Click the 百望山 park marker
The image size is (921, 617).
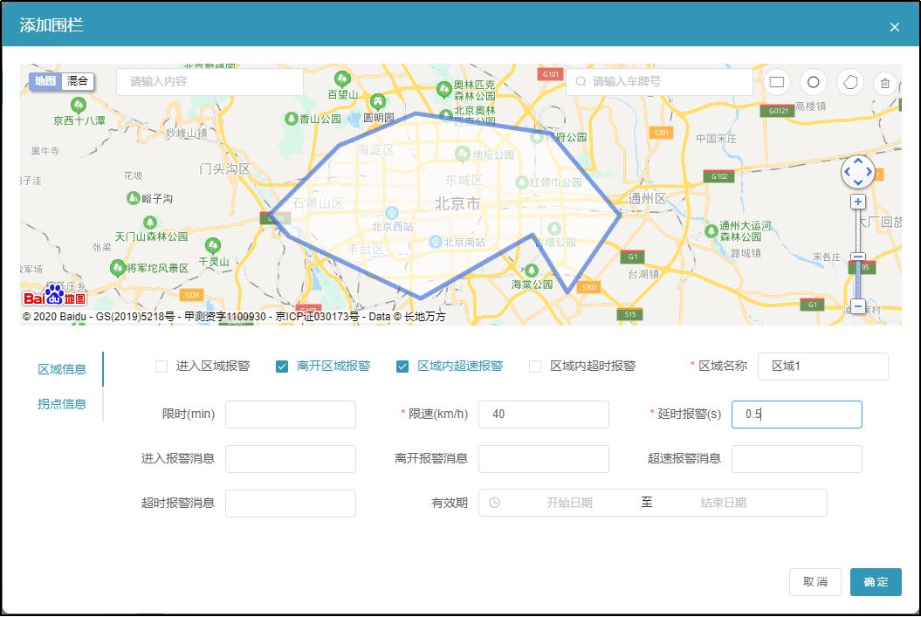[342, 79]
